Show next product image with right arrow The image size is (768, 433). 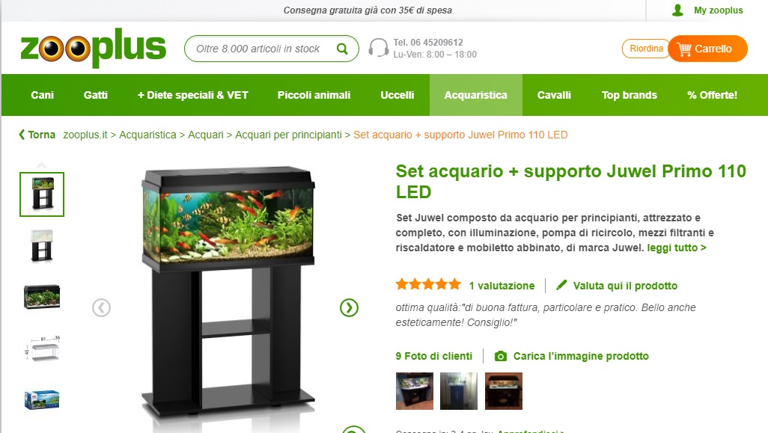click(350, 308)
